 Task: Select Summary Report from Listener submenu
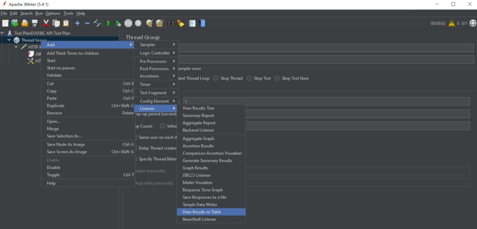(198, 116)
